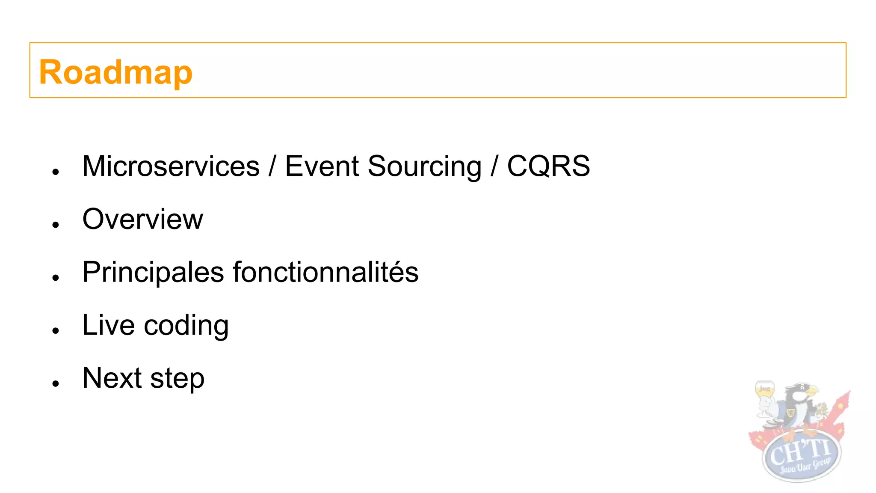Click the Roadmap slide title
This screenshot has height=493, width=876.
click(115, 72)
